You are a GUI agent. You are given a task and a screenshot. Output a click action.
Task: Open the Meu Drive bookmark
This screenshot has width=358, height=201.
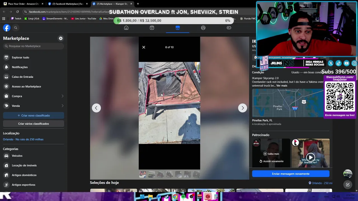point(106,19)
